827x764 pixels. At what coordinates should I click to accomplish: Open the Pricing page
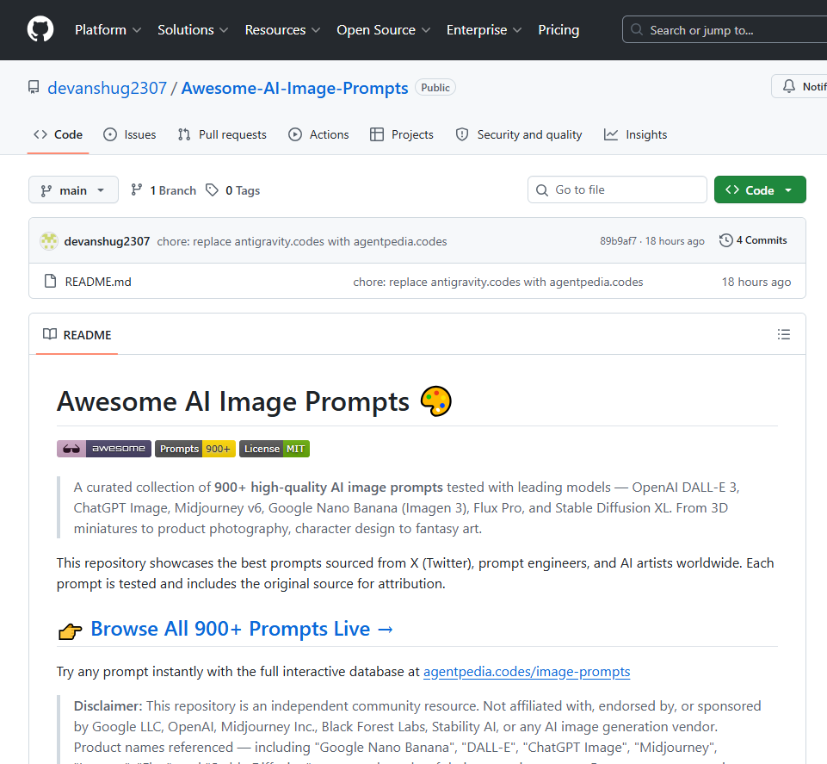pos(559,30)
